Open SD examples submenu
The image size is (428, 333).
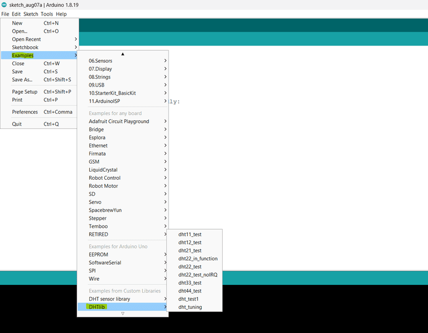click(123, 194)
